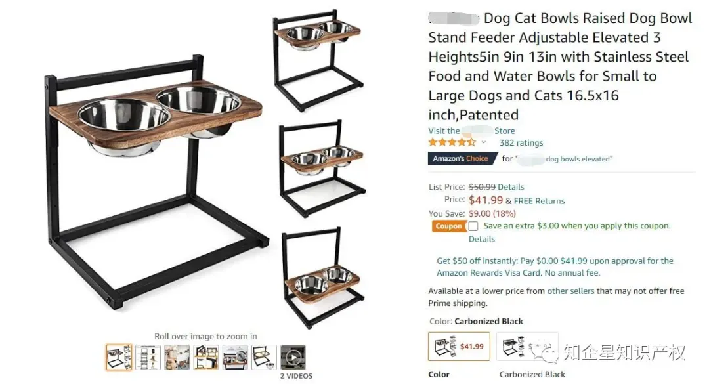Expand the star rating dropdown arrow

tap(484, 142)
